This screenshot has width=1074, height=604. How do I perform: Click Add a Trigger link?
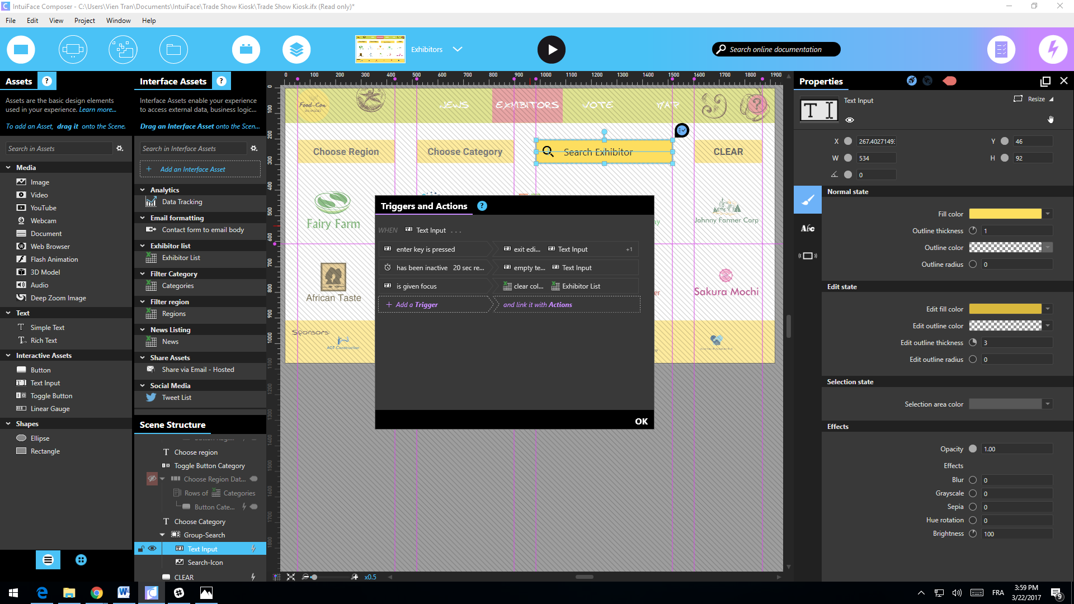[x=416, y=305]
